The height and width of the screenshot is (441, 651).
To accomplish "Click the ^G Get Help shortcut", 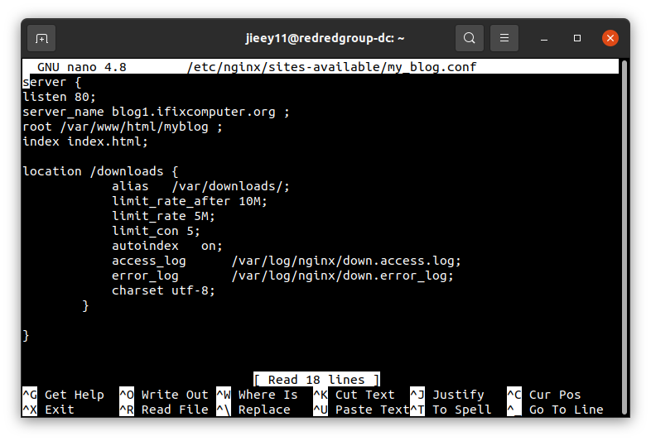I will click(x=63, y=395).
